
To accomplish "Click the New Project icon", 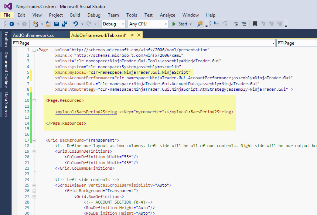I will pos(35,24).
